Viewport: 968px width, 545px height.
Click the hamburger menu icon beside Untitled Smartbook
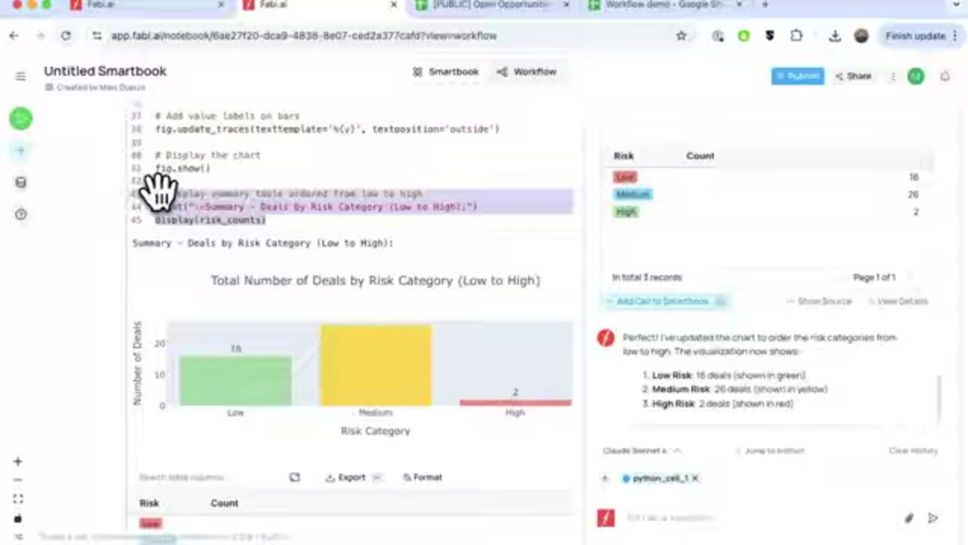click(21, 77)
